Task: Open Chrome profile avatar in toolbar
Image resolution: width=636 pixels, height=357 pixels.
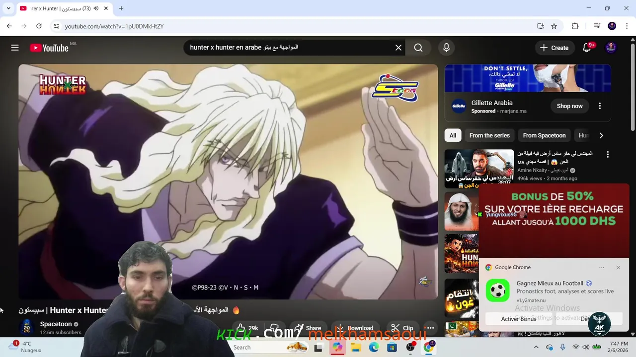Action: [x=612, y=26]
